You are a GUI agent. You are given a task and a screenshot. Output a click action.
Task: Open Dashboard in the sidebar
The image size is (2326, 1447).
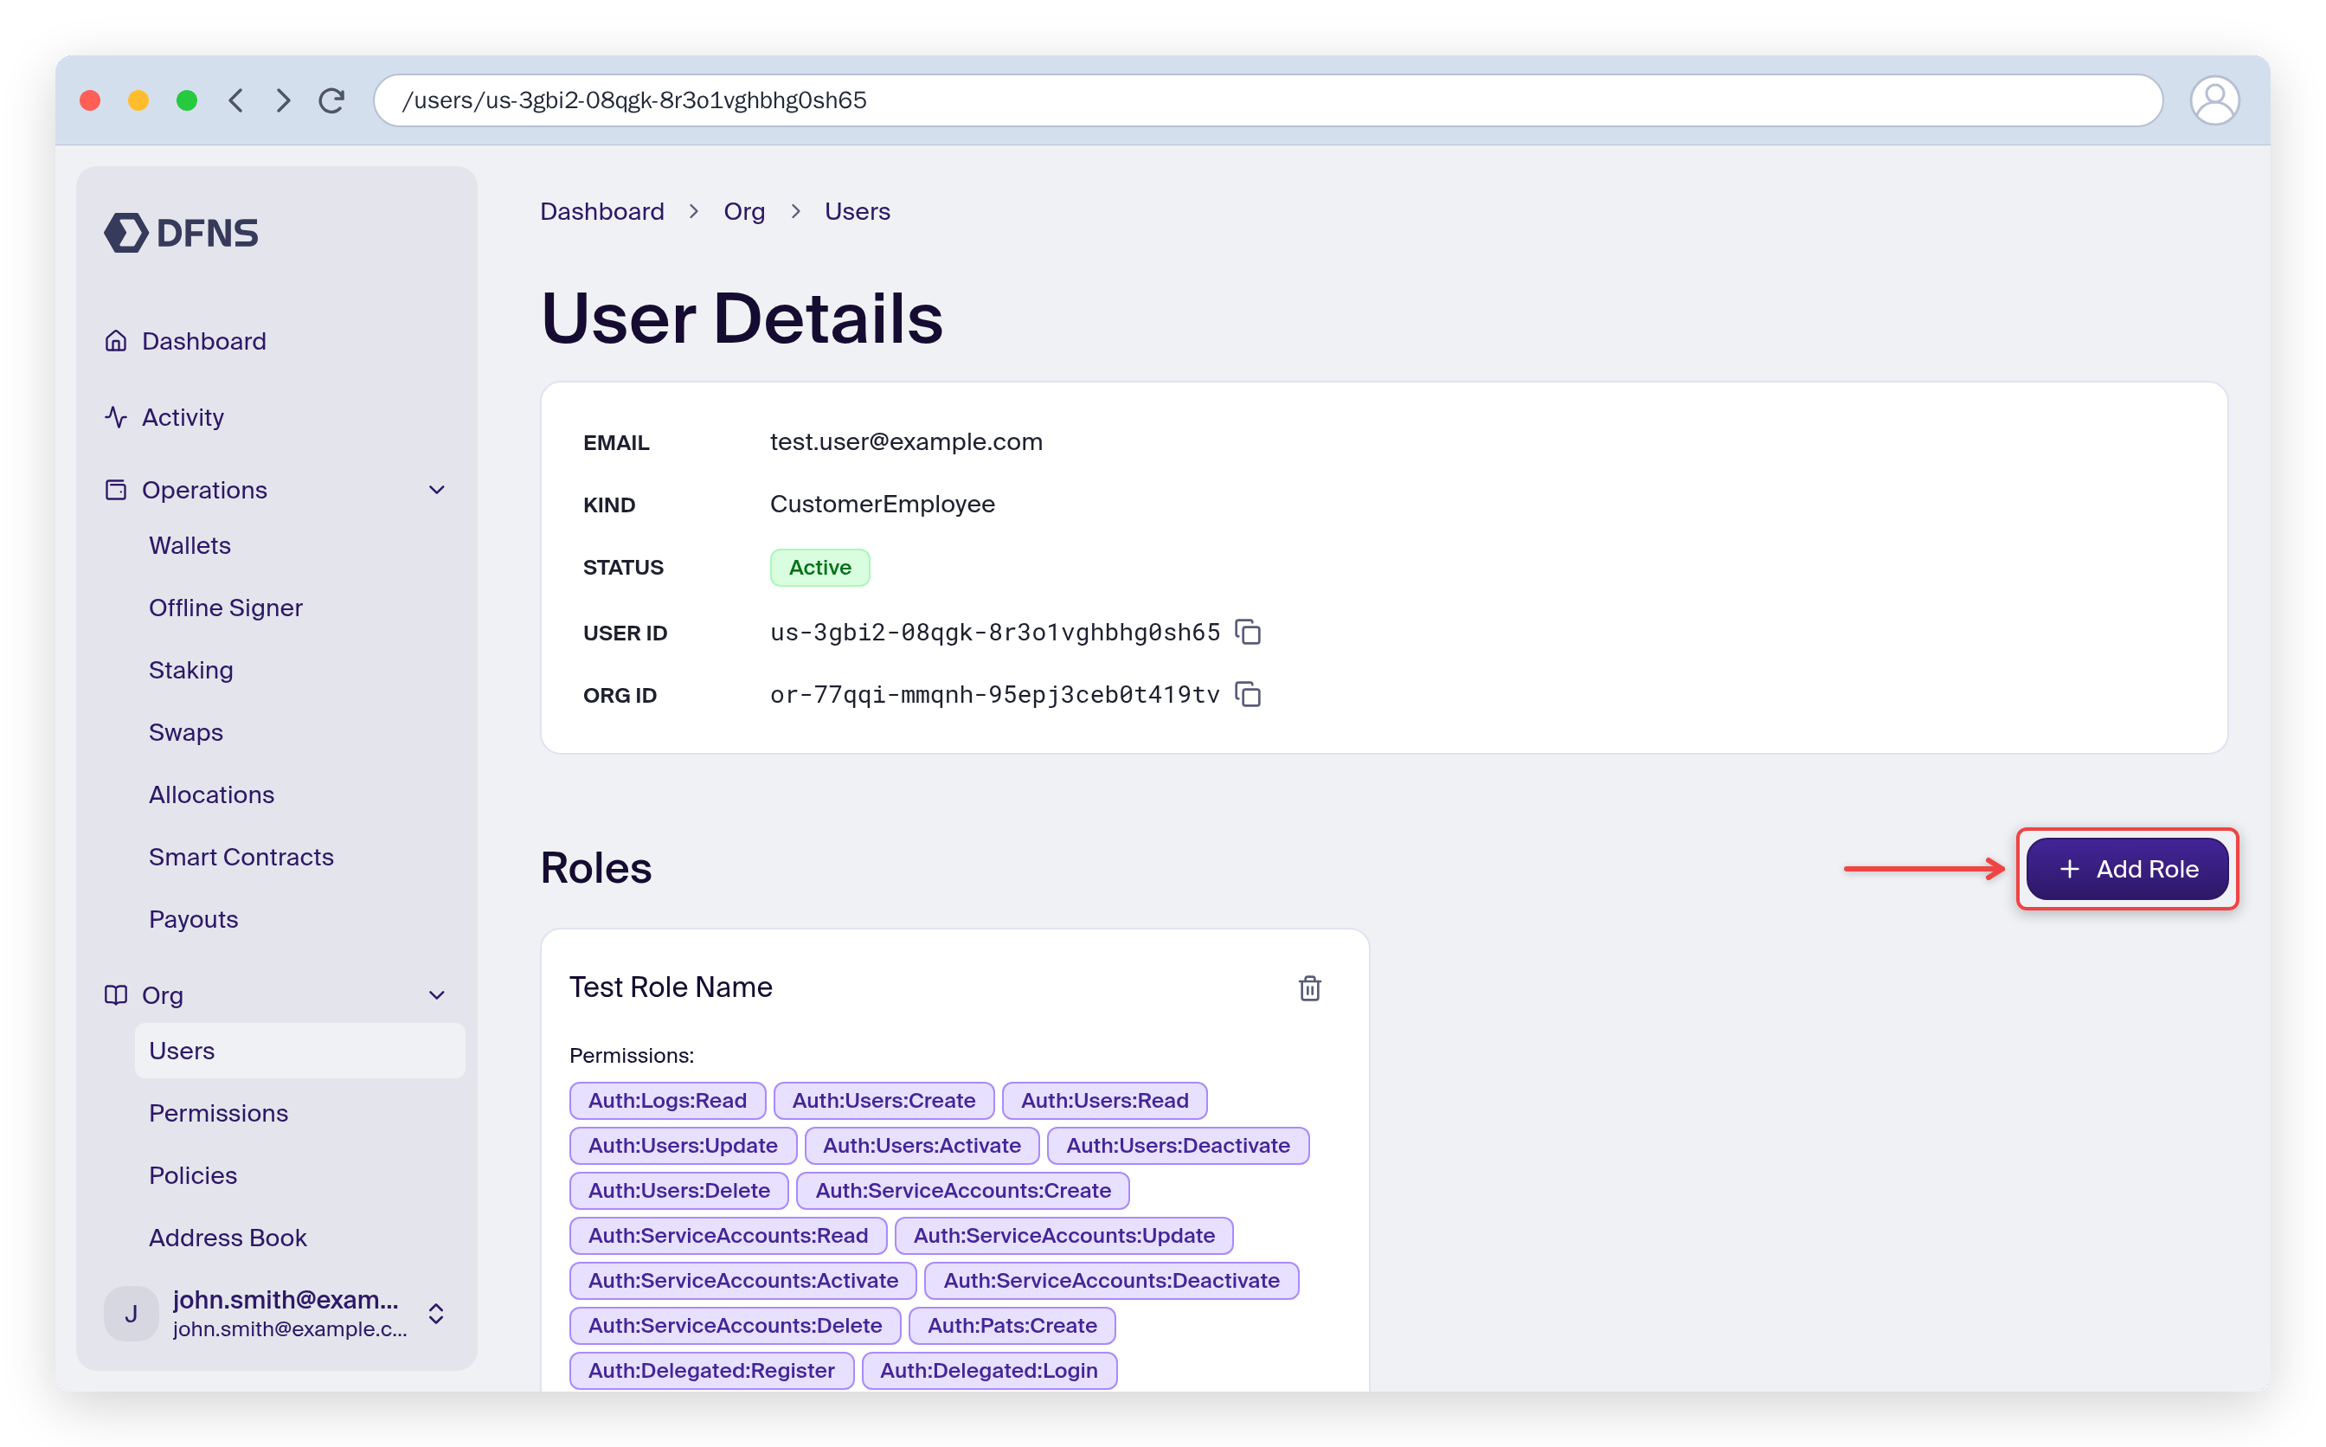(204, 341)
